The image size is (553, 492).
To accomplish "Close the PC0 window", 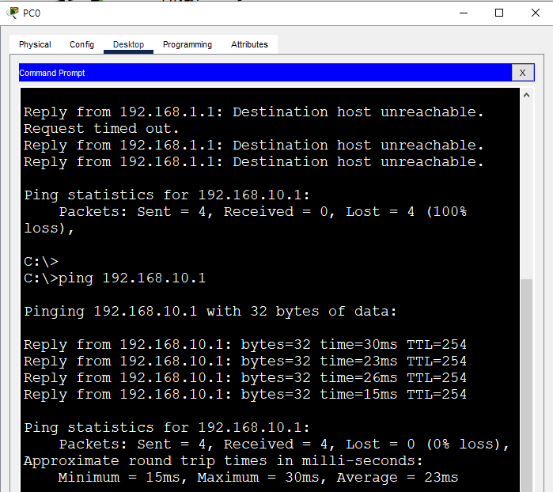I will pos(536,13).
